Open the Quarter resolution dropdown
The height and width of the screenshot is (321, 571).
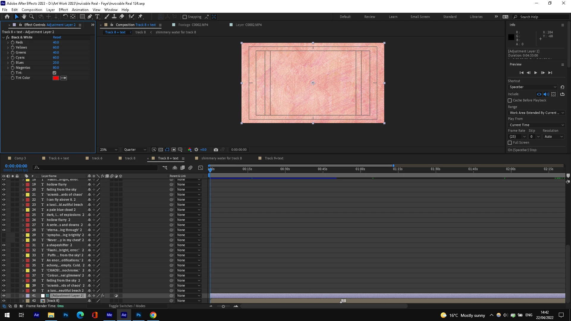(x=135, y=150)
